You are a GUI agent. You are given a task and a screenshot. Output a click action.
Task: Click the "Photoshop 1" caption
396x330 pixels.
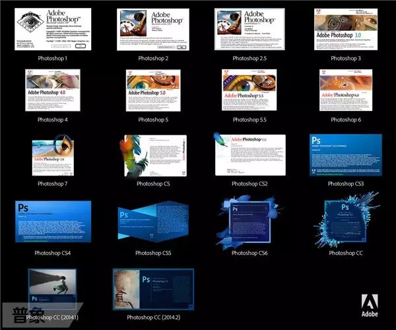coord(53,58)
